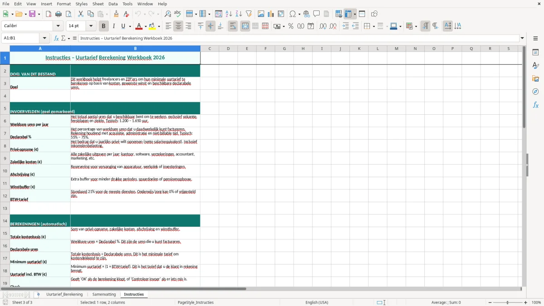Open the font size dropdown
Viewport: 544px width, 306px height.
[x=91, y=26]
